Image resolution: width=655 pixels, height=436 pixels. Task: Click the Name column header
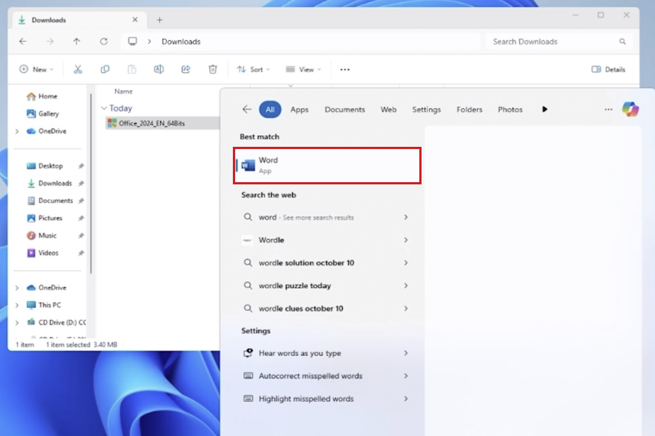click(124, 91)
